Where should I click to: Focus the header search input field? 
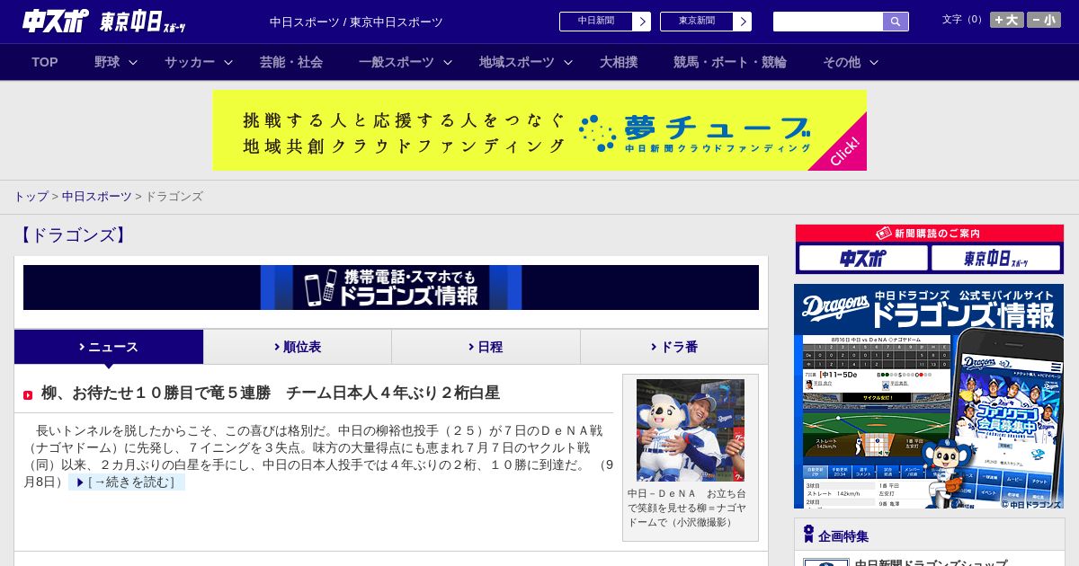pos(828,22)
